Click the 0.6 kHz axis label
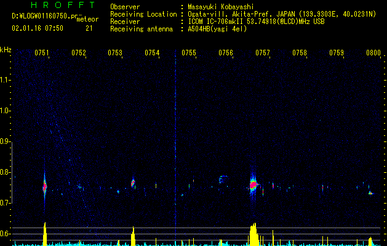 point(5,234)
